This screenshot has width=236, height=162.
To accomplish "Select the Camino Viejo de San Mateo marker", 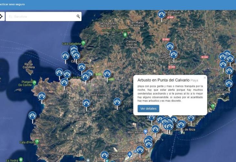I will [125, 35].
